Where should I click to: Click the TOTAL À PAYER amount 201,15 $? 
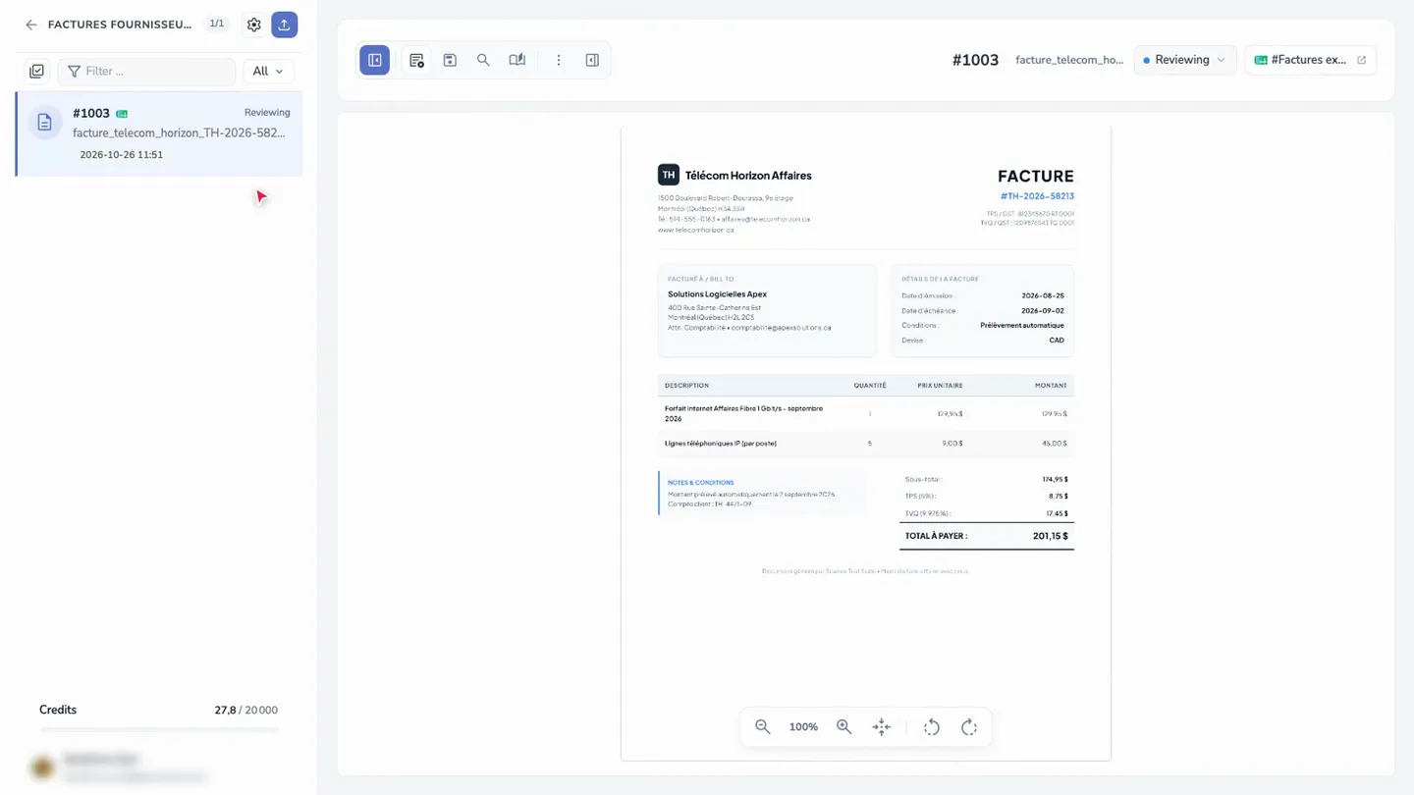pyautogui.click(x=1051, y=536)
